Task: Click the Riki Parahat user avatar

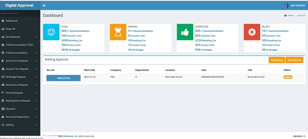Action: (x=287, y=5)
